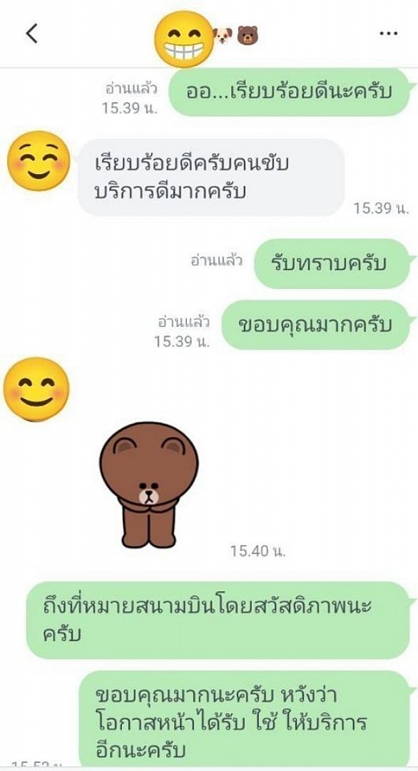Tap the grinning emoji in chat header
418x771 pixels.
[185, 39]
